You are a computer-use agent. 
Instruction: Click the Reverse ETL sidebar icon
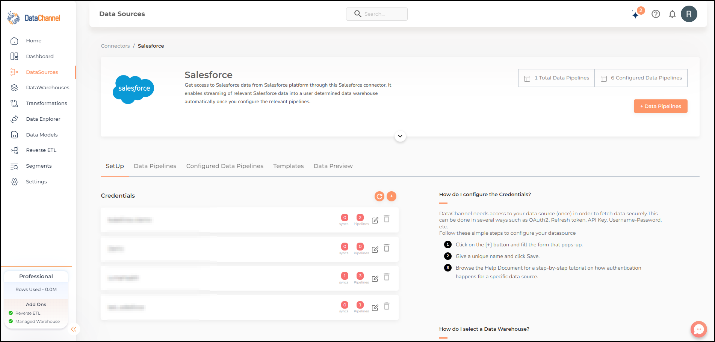(x=14, y=150)
